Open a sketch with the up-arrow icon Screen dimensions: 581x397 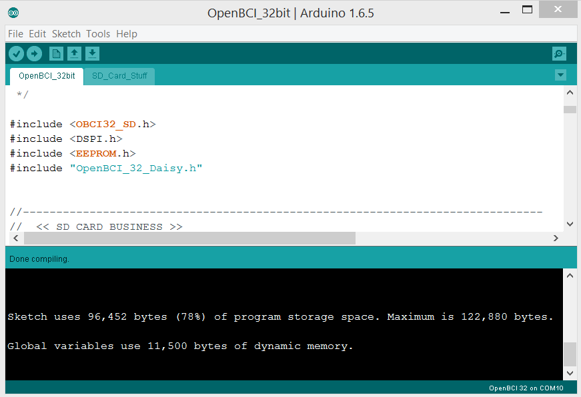point(74,54)
